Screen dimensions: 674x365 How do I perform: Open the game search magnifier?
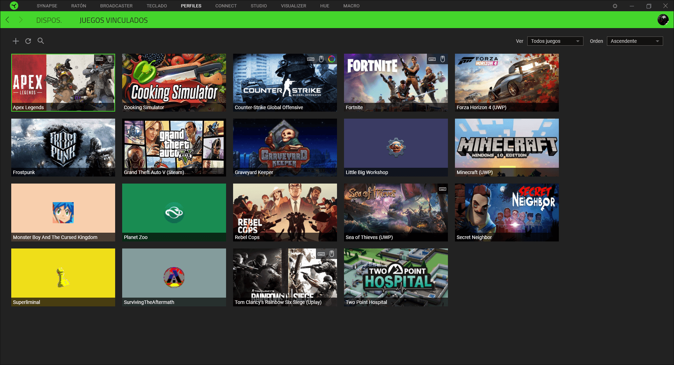click(x=41, y=41)
